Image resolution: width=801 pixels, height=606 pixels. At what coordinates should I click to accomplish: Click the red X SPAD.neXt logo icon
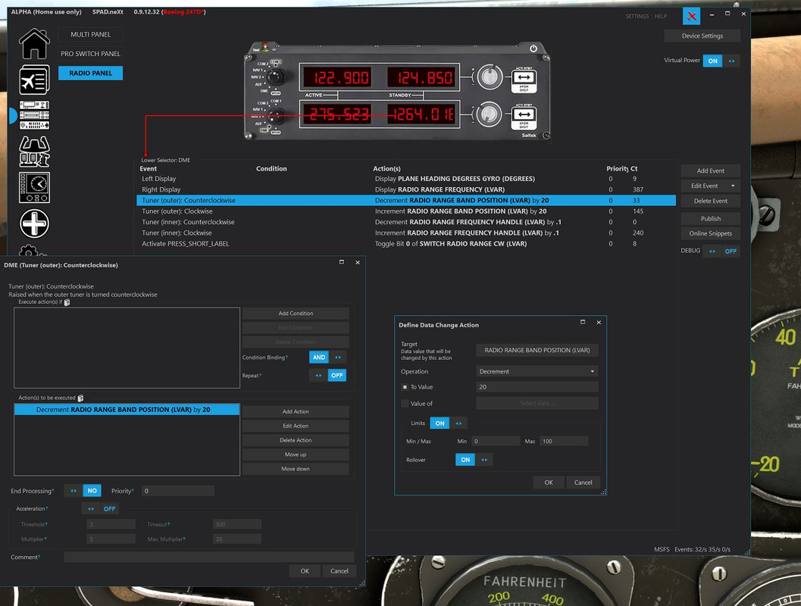point(692,17)
